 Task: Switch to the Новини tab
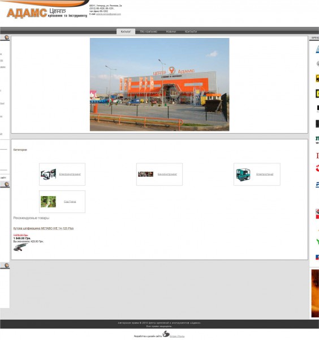pos(171,32)
